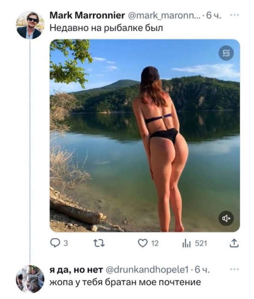This screenshot has width=254, height=299.
Task: Open the @drunkandhopele1 handle link
Action: pyautogui.click(x=146, y=270)
